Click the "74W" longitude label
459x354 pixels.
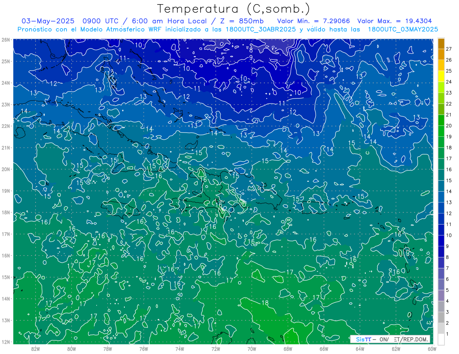pyautogui.click(x=180, y=349)
